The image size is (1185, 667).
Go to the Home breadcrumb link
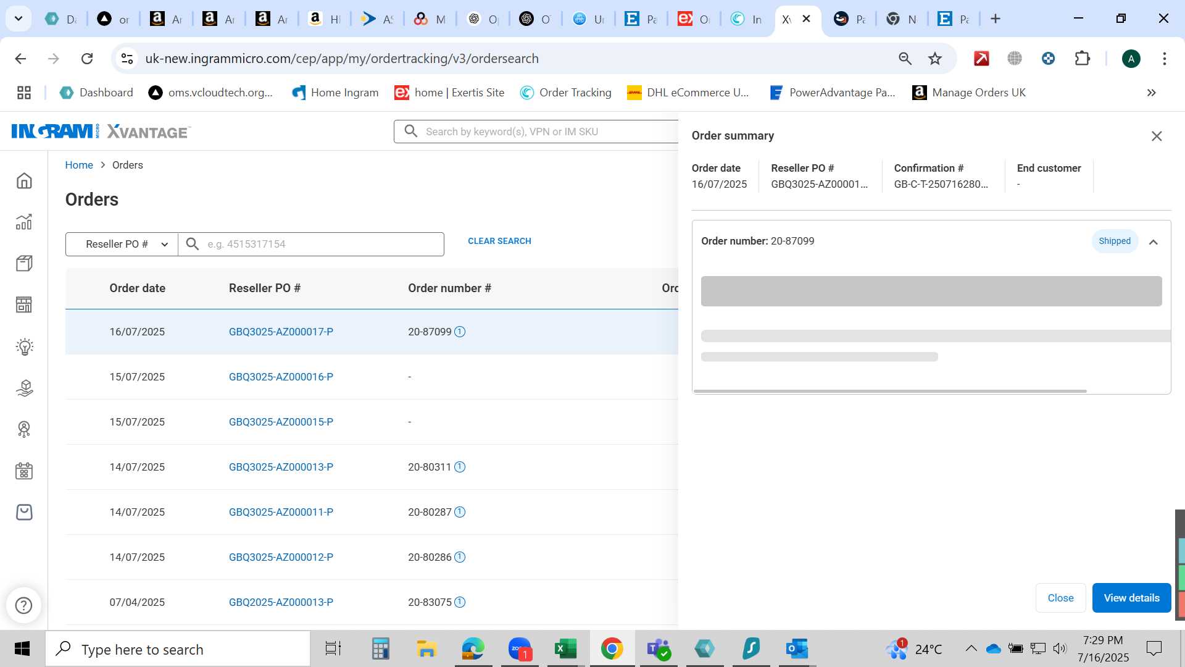pyautogui.click(x=79, y=165)
